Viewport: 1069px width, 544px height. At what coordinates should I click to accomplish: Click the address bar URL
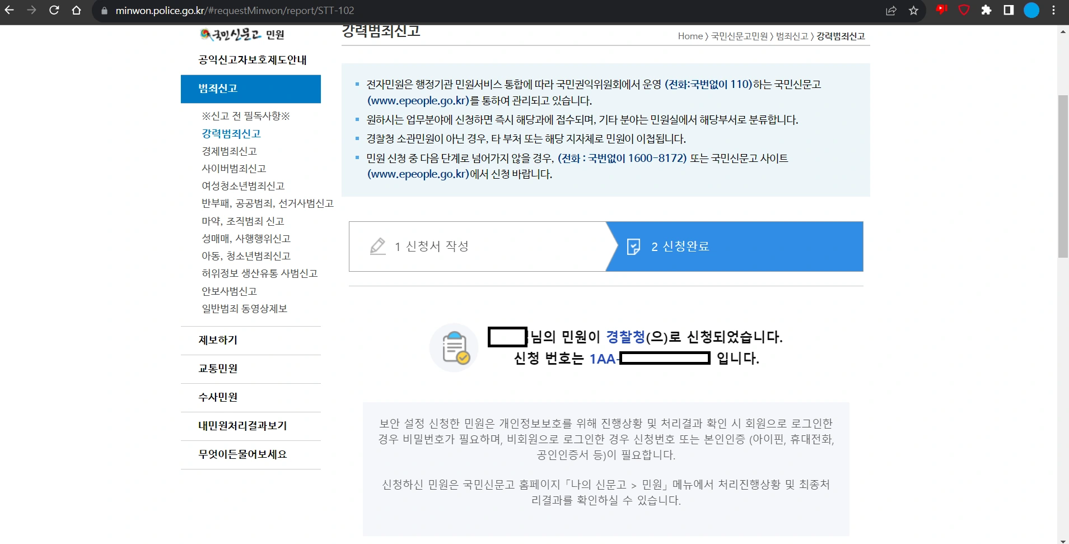[x=235, y=11]
